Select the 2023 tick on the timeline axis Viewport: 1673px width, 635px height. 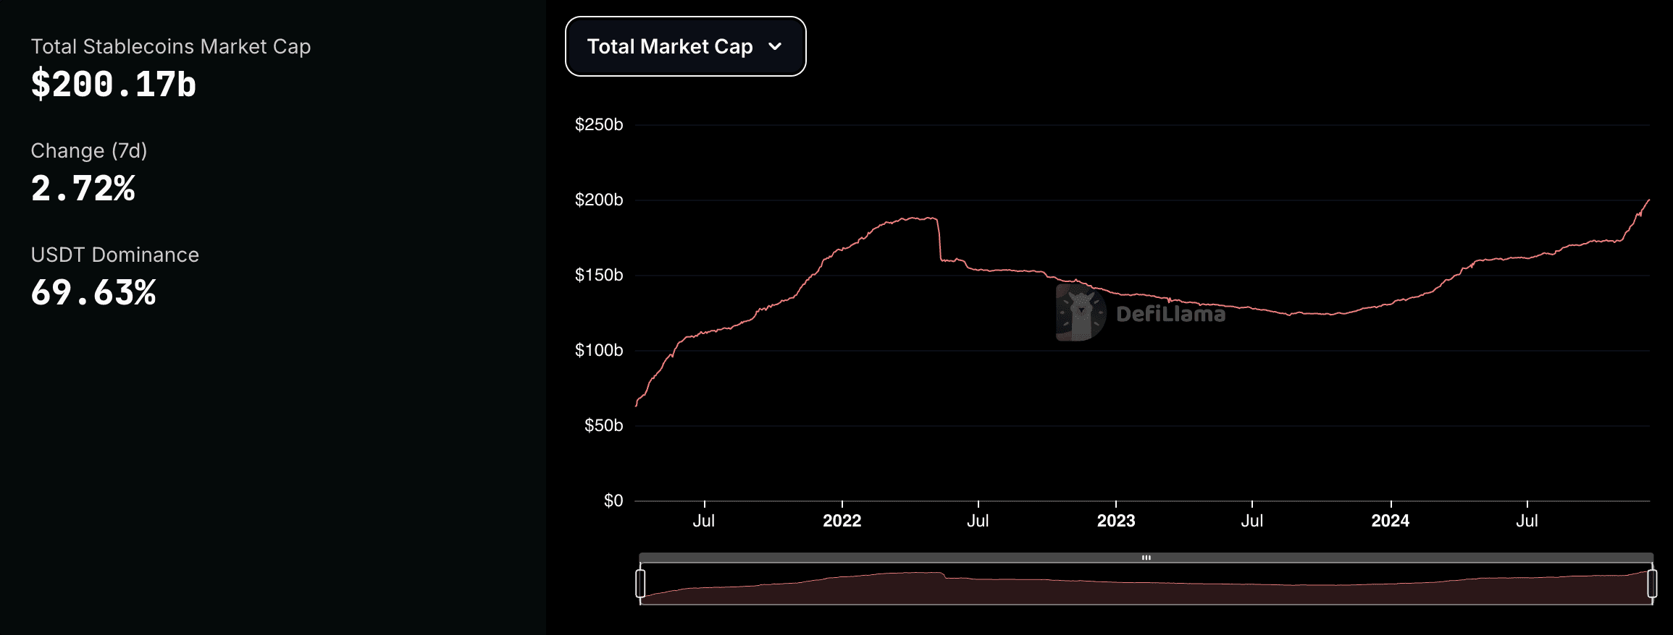[1116, 521]
